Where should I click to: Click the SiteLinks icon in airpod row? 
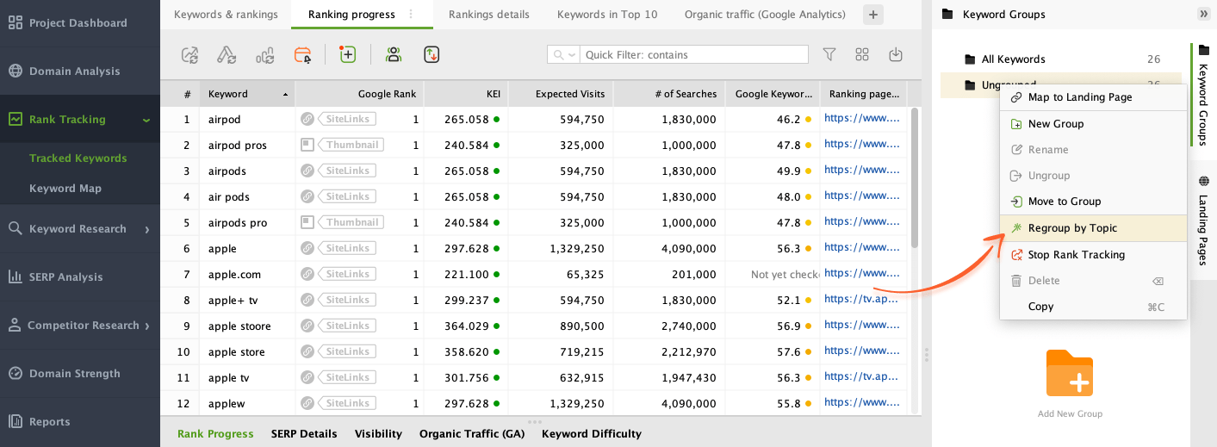(307, 119)
